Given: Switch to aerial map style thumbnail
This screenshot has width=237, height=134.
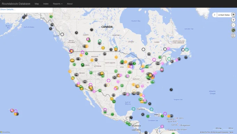Looking at the screenshot, I should click(x=234, y=30).
